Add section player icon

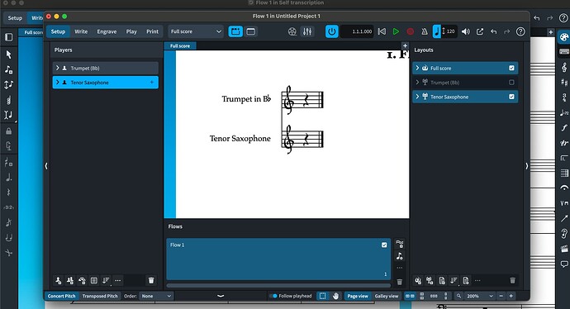coord(70,281)
